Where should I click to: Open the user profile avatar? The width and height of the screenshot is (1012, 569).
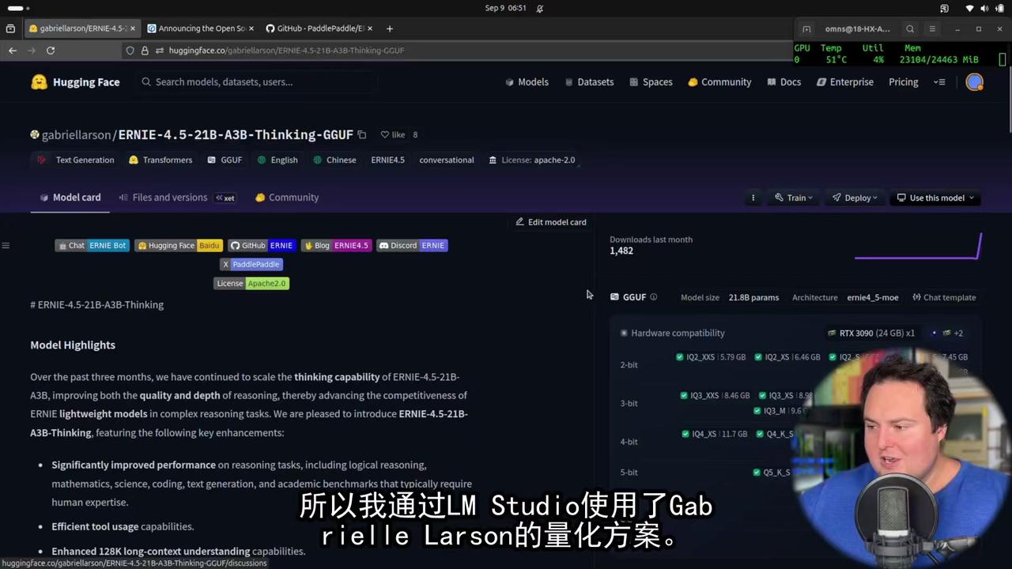[975, 82]
